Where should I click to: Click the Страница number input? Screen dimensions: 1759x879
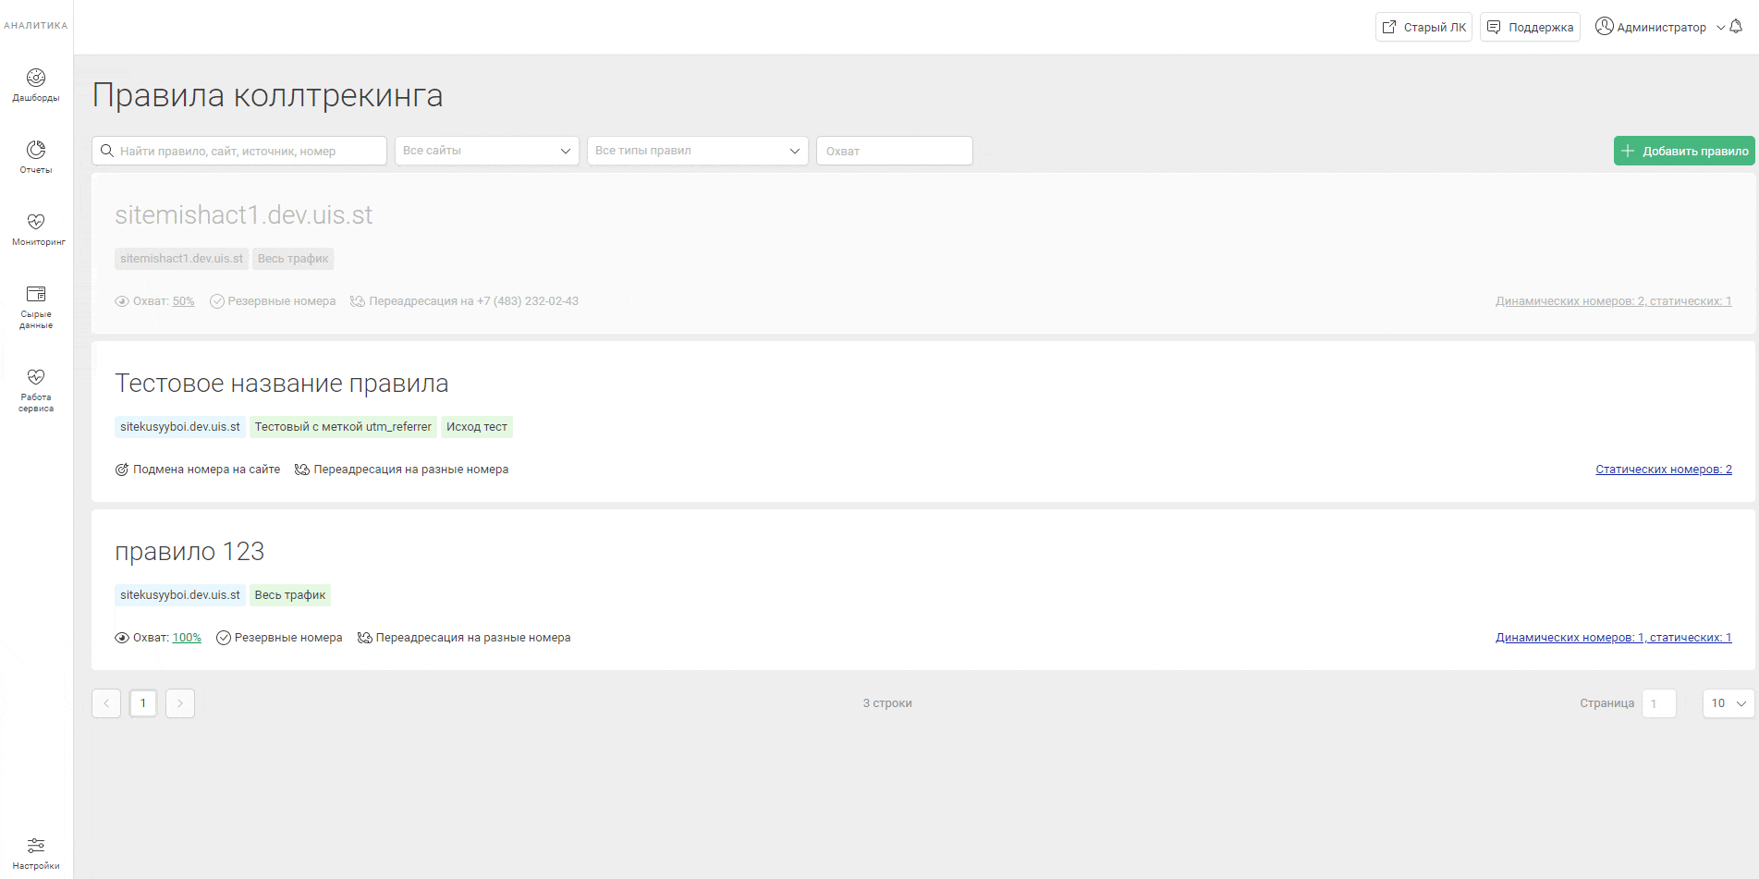(x=1659, y=703)
